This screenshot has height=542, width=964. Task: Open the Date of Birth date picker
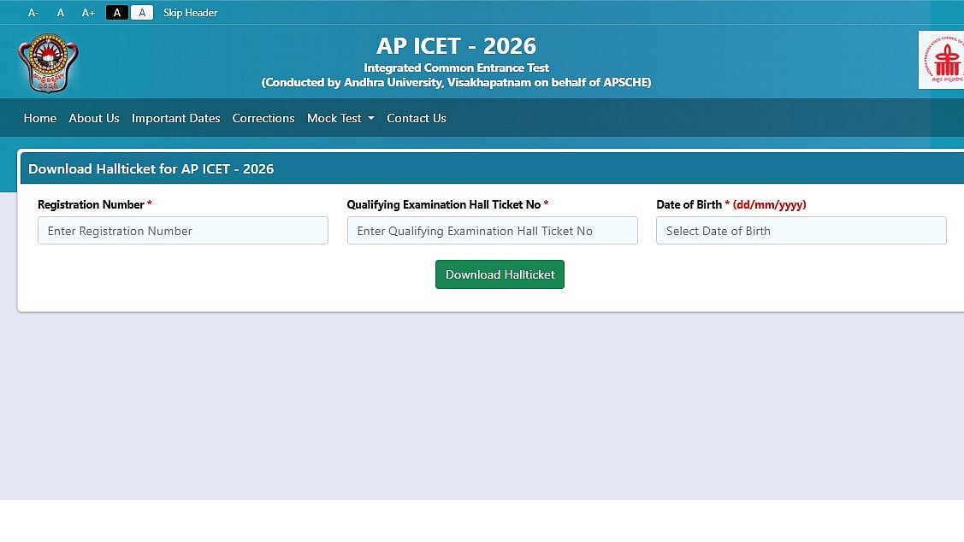point(801,231)
